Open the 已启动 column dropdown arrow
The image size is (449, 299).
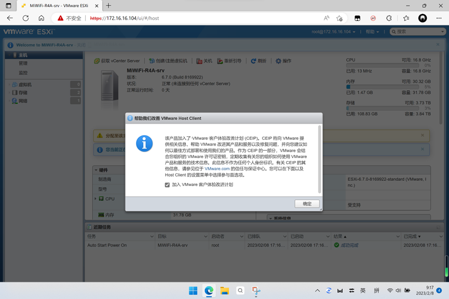click(x=328, y=237)
